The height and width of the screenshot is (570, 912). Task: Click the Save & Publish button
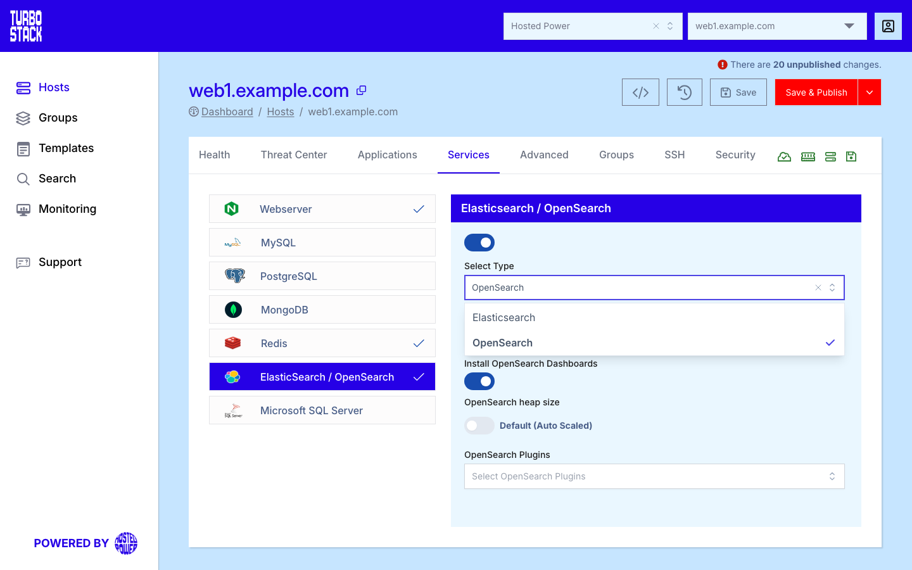click(816, 92)
